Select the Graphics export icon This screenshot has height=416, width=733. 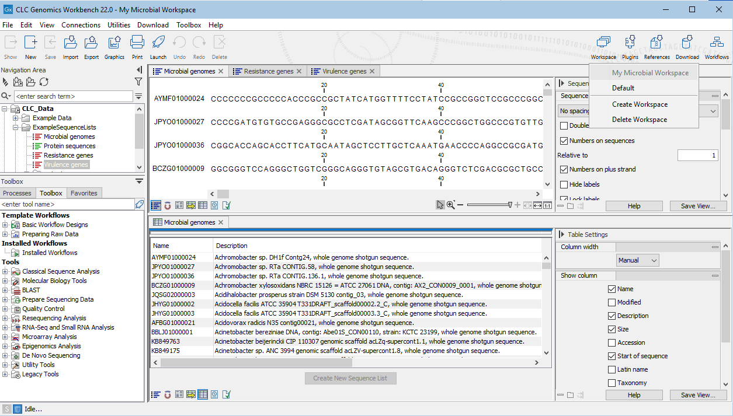pyautogui.click(x=114, y=47)
